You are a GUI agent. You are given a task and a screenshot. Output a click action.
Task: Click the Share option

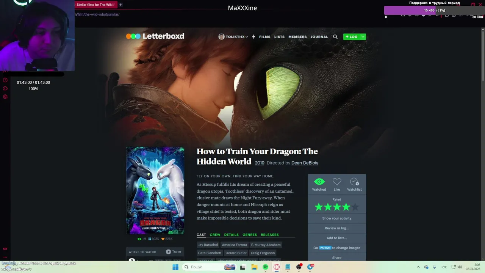337,258
